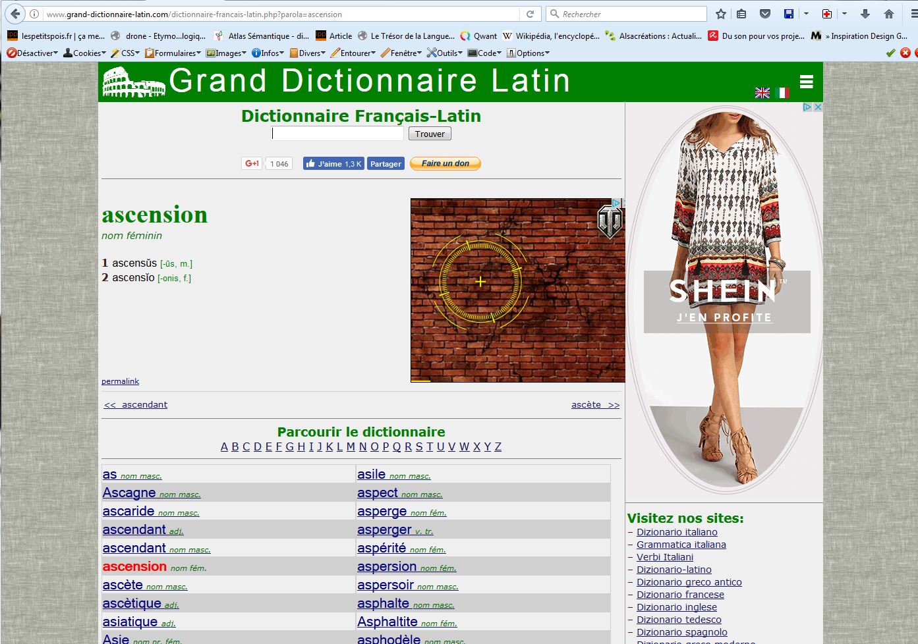Screen dimensions: 918x644
Task: Browse dictionary letter M
Action: [351, 446]
